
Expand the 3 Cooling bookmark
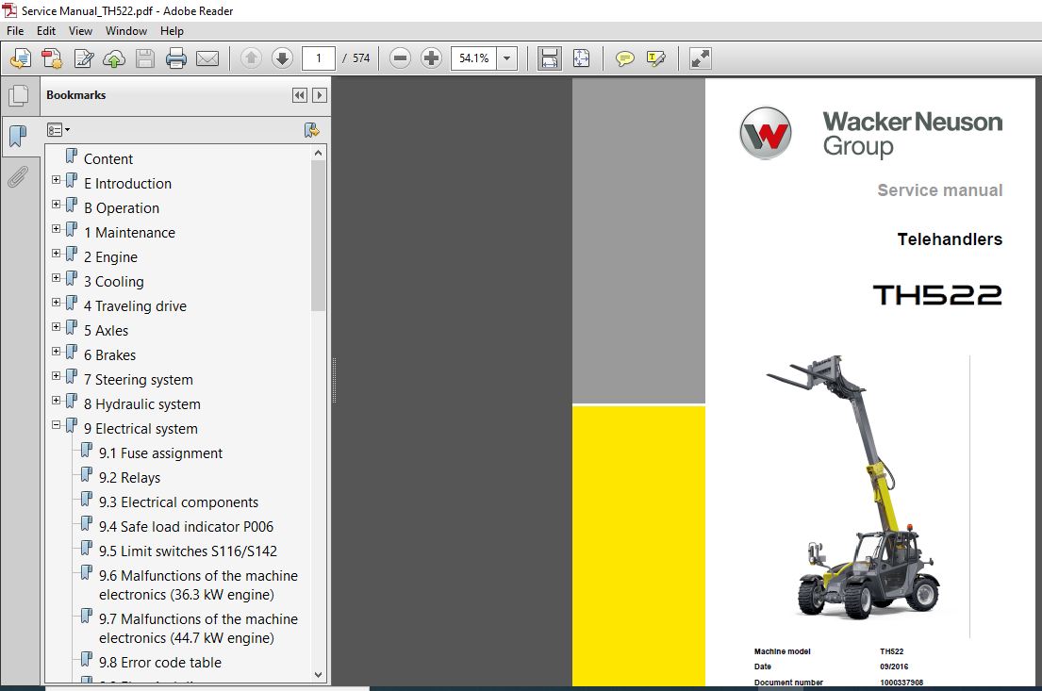coord(57,278)
